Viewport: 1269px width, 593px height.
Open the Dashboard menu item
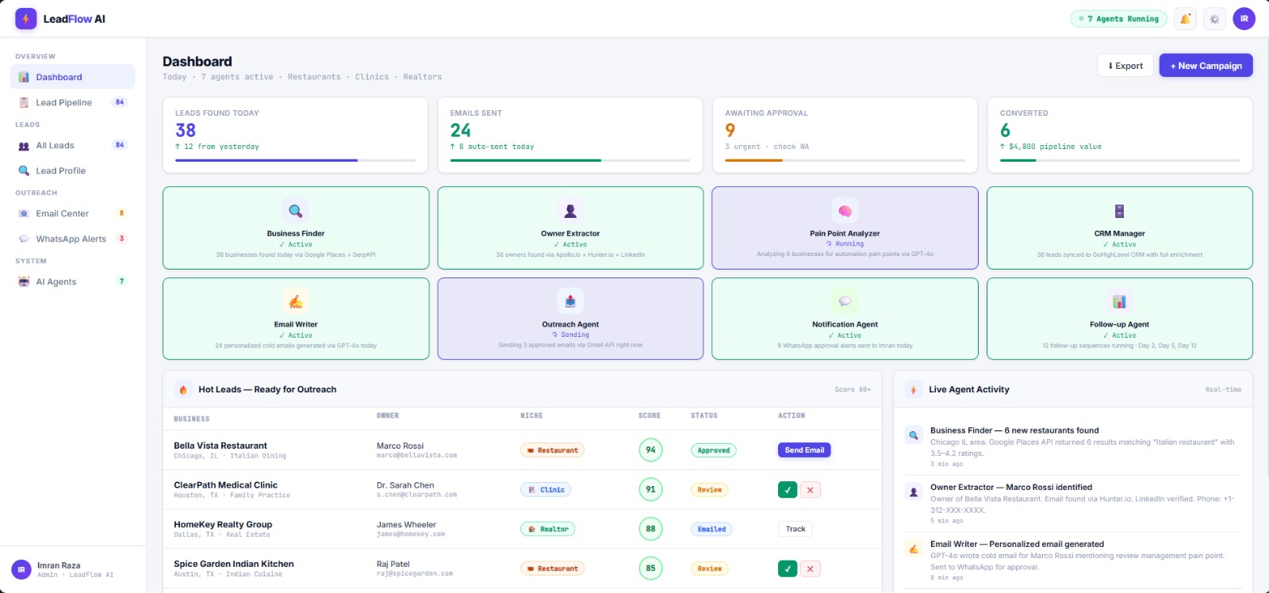click(72, 77)
